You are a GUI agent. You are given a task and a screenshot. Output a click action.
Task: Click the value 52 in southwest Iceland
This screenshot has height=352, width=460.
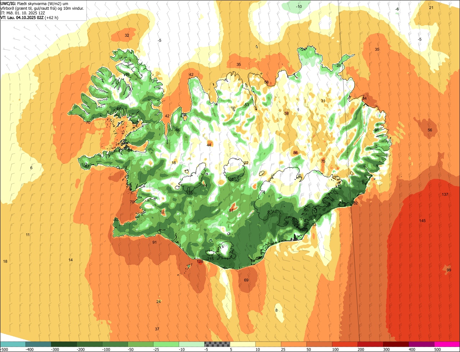click(162, 212)
